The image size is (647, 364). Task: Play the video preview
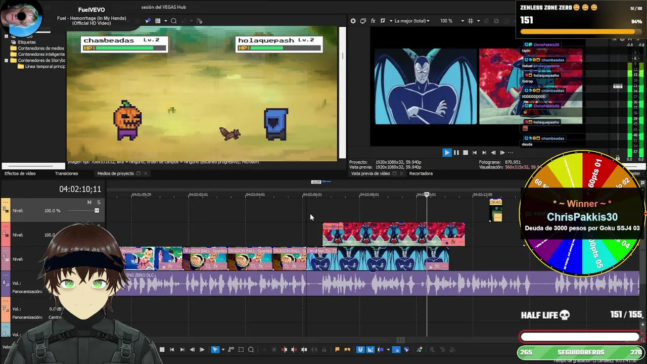pos(447,152)
